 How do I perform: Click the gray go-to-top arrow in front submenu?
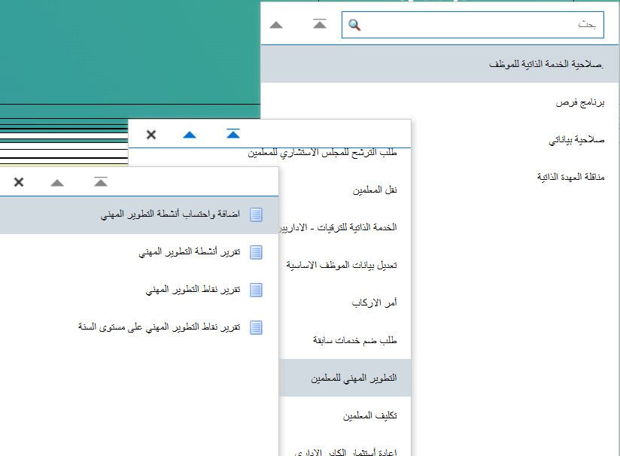click(x=101, y=181)
